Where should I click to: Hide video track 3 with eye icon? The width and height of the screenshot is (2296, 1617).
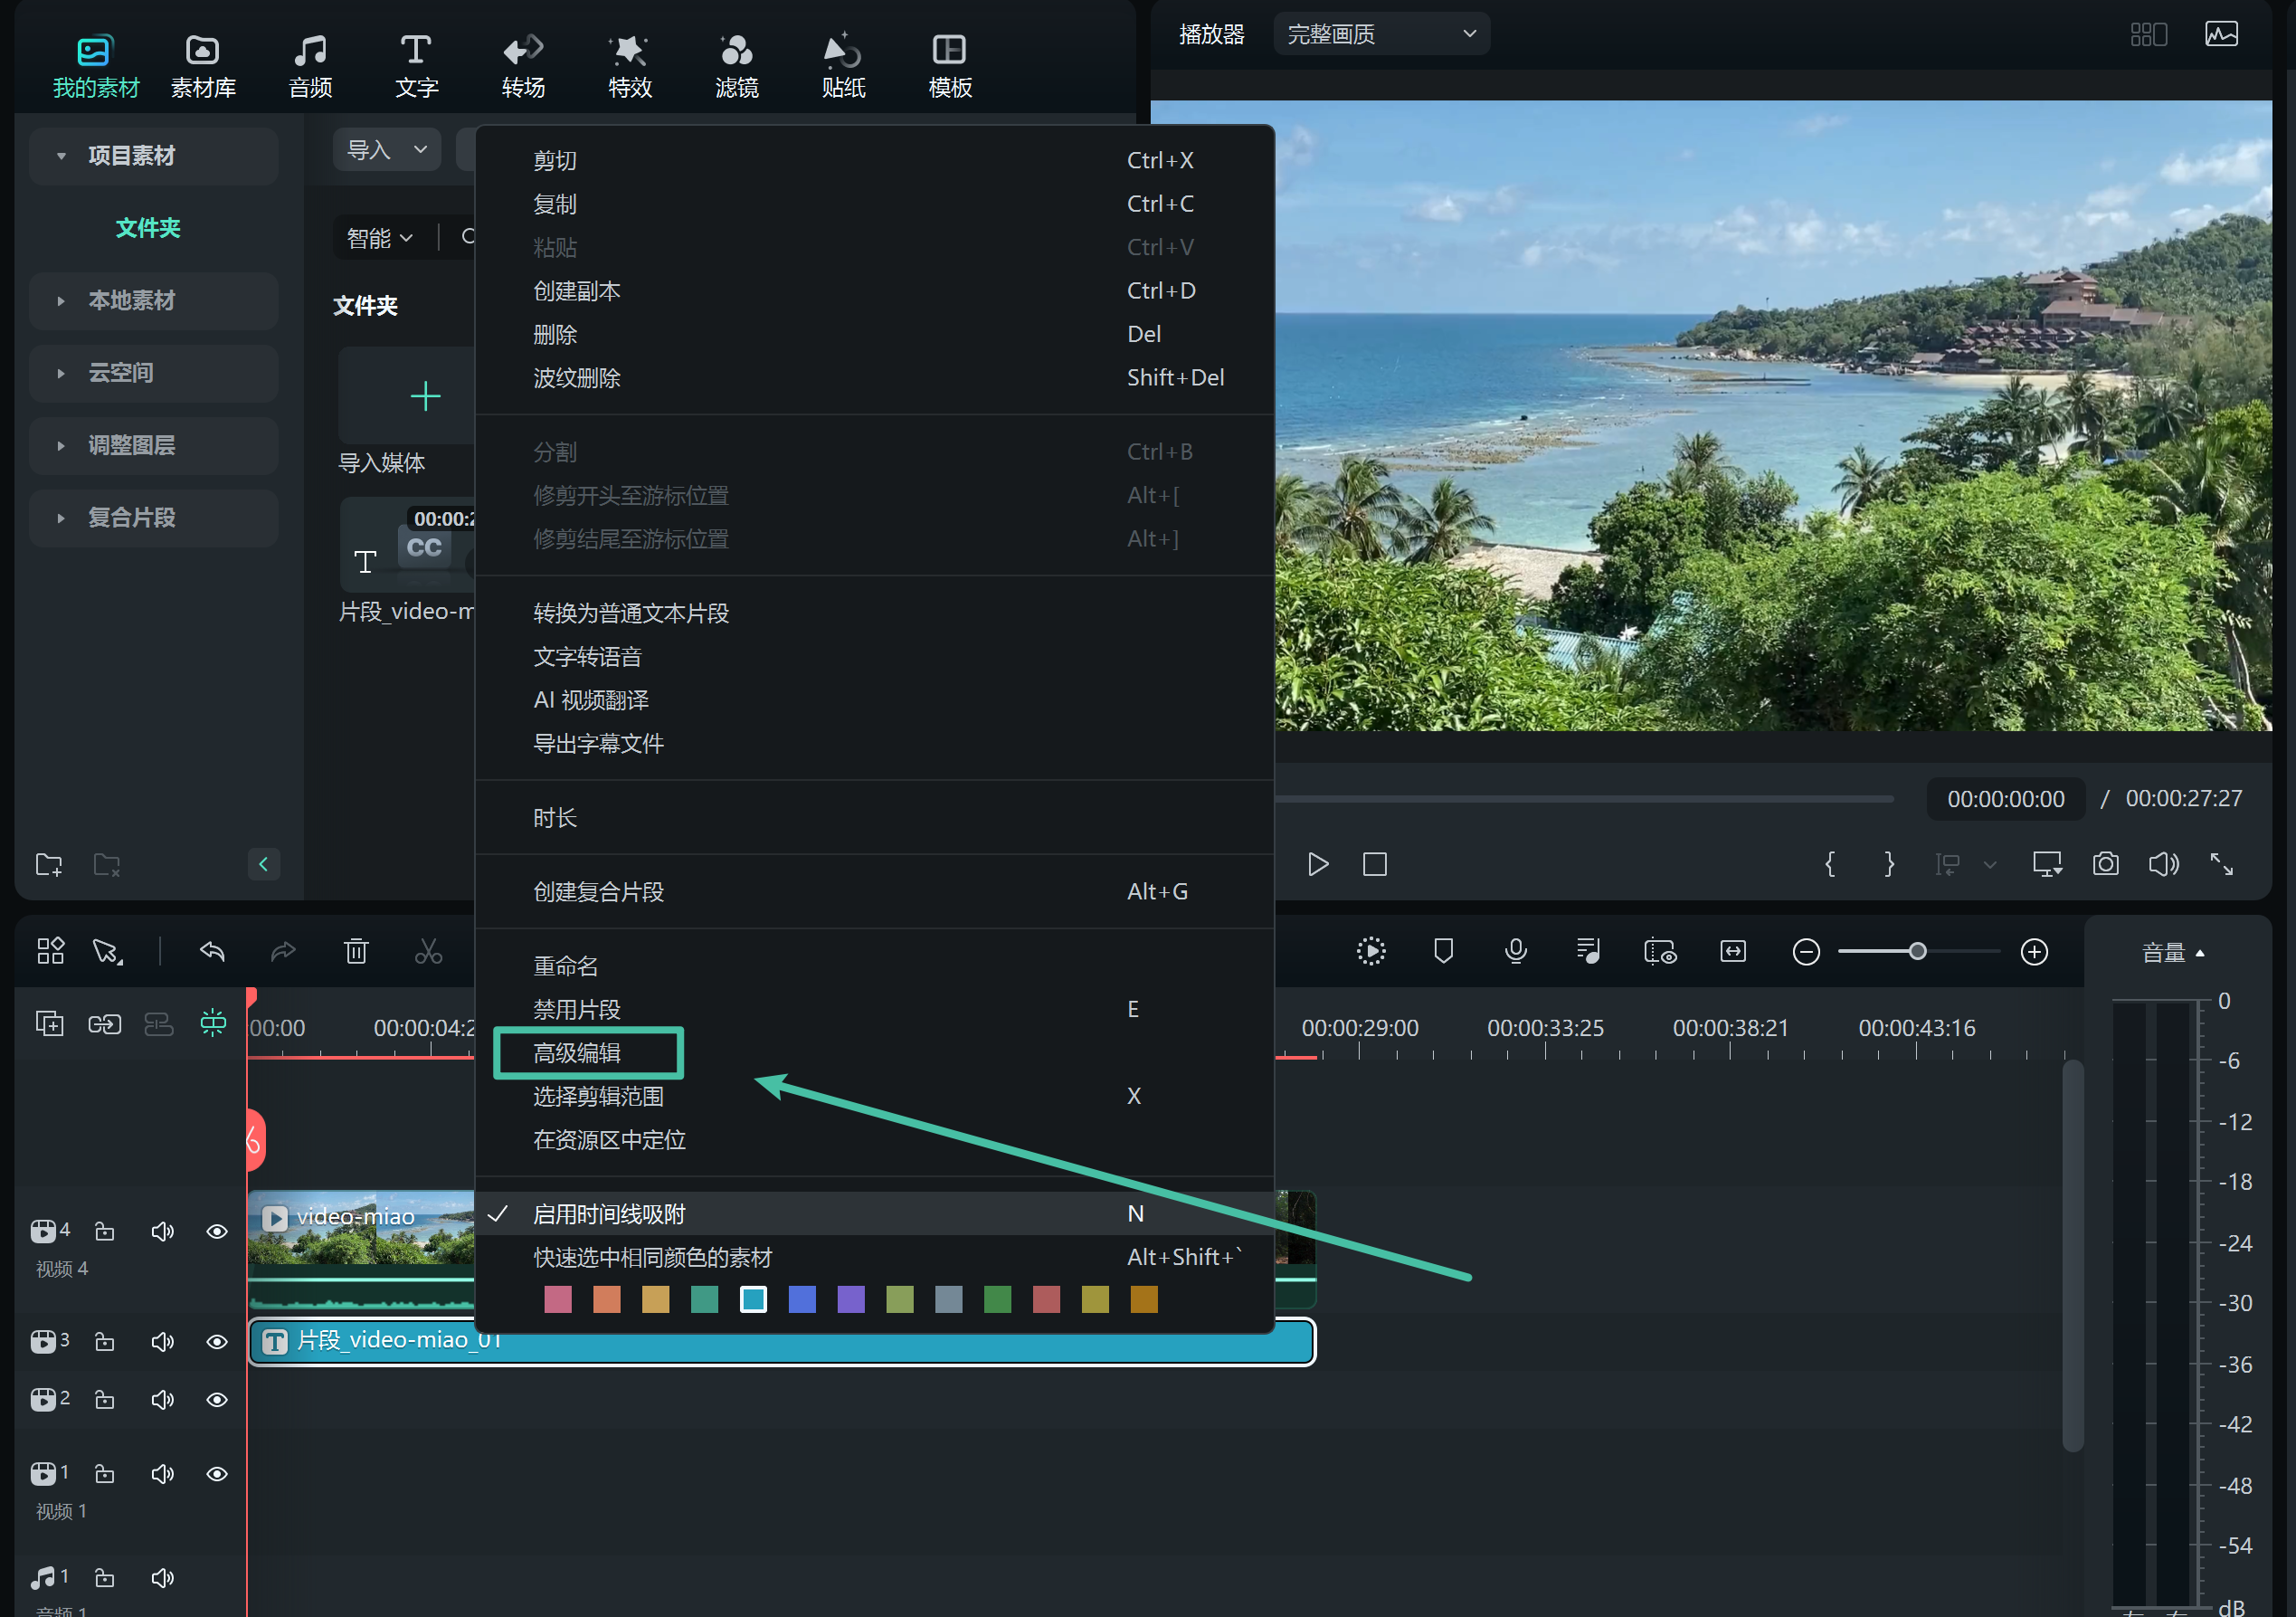click(x=217, y=1343)
